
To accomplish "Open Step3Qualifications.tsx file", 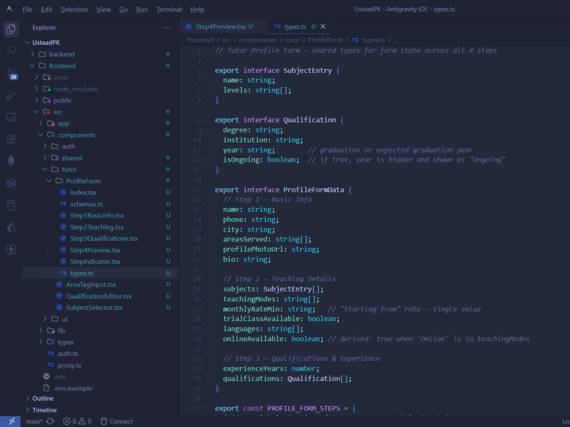I will (100, 239).
